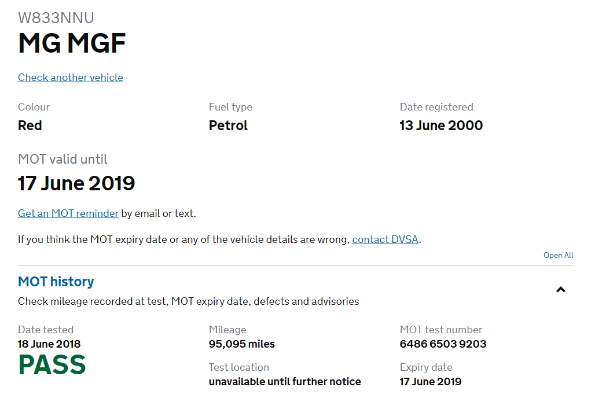This screenshot has width=595, height=402.
Task: Select the mileage 95,095 miles
Action: [x=242, y=344]
